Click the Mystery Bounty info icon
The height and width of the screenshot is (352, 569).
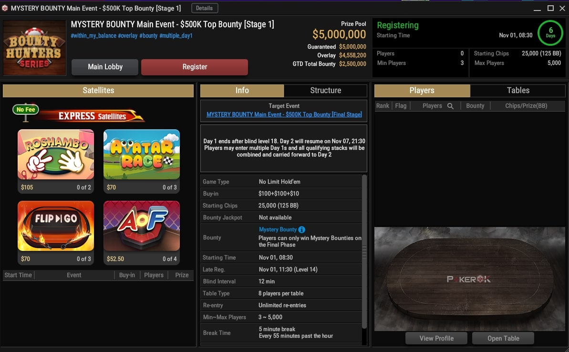point(301,229)
